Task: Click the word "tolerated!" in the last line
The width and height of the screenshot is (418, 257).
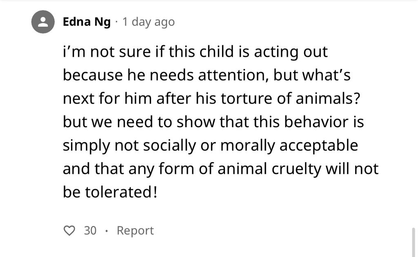Action: tap(121, 192)
